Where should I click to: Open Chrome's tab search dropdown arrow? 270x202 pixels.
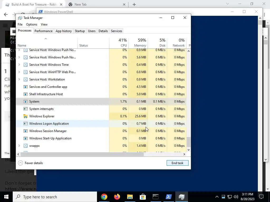[x=228, y=4]
